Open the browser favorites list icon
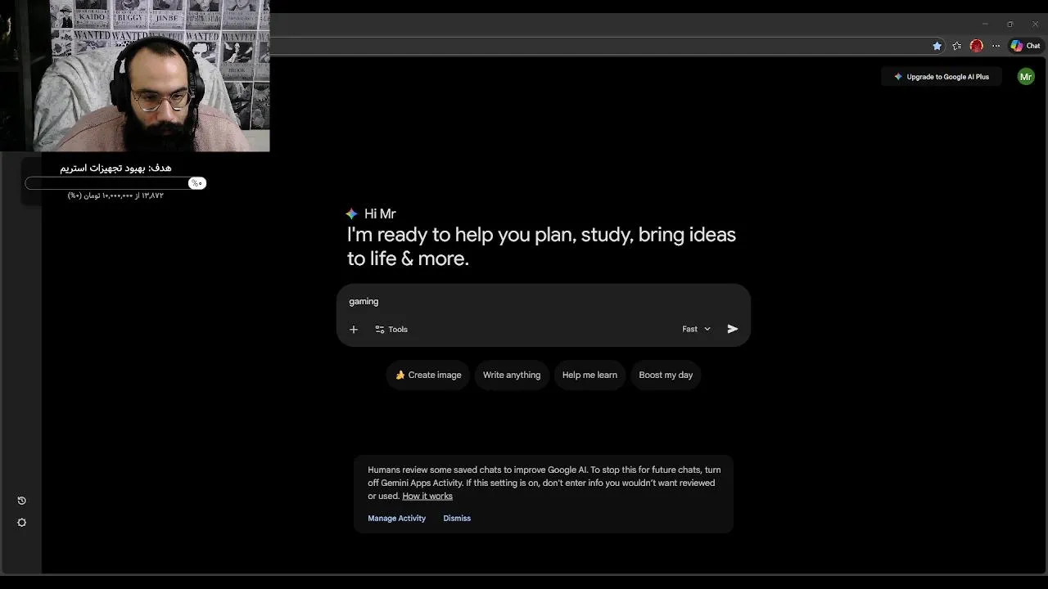 tap(957, 46)
